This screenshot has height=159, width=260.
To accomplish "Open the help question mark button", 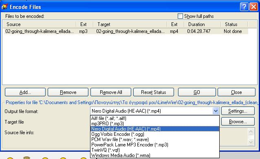I will pyautogui.click(x=244, y=7).
